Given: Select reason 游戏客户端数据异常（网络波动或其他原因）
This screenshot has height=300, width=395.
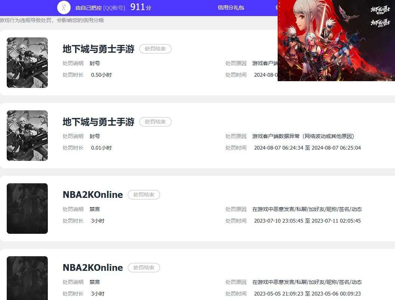Looking at the screenshot, I should pos(303,136).
